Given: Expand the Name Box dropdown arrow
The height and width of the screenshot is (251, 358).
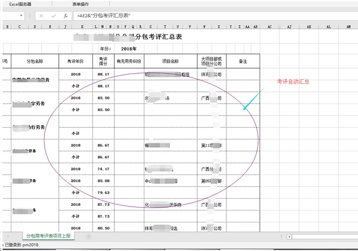Looking at the screenshot, I should click(x=21, y=16).
